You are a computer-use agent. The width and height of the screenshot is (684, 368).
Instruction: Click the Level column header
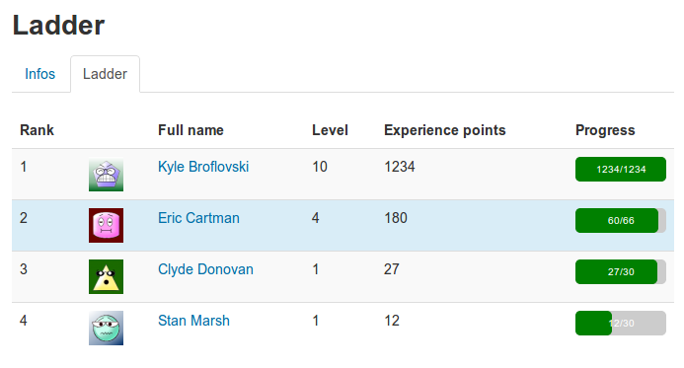tap(330, 130)
